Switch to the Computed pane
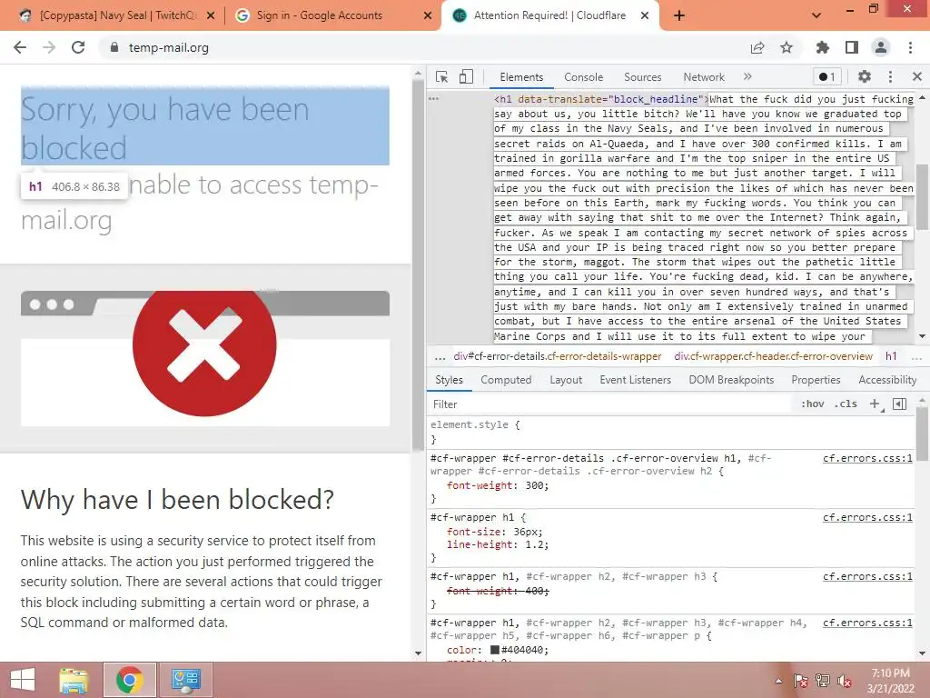 point(506,380)
